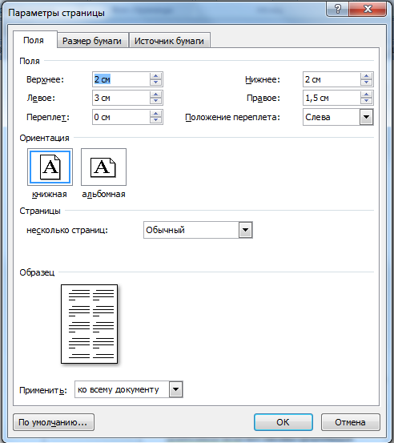Decrease the Переплет value with down arrow
The height and width of the screenshot is (443, 394).
point(156,120)
